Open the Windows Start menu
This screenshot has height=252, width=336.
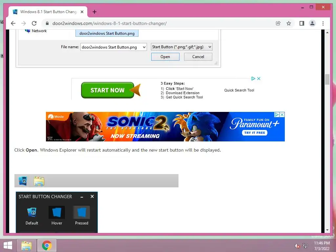(x=8, y=245)
